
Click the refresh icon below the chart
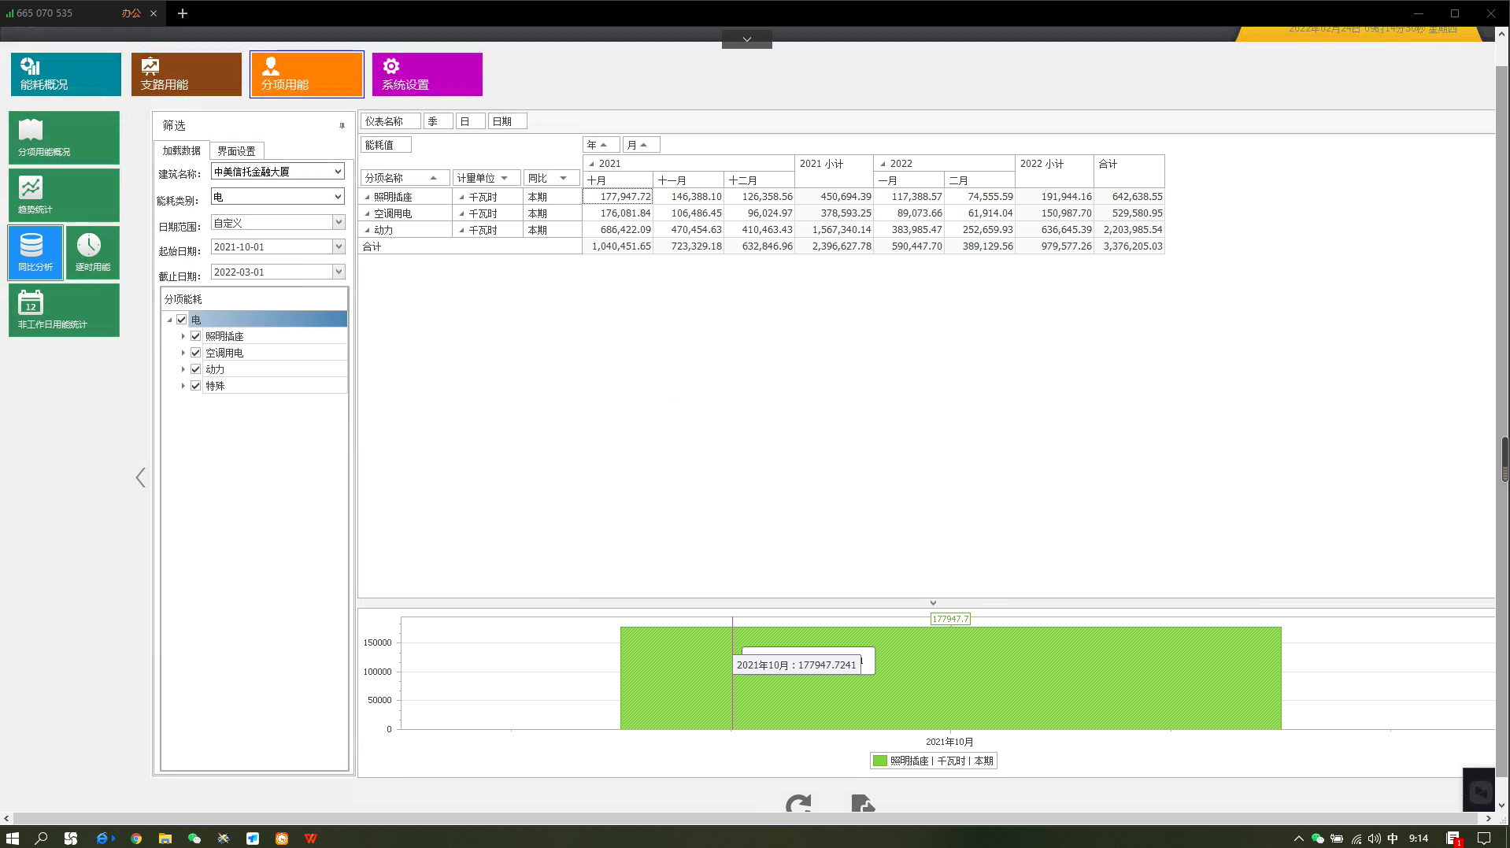tap(798, 804)
